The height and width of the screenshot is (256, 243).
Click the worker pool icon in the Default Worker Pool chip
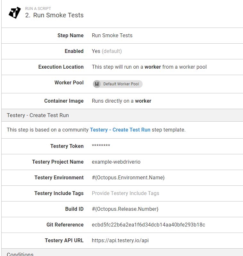(97, 84)
